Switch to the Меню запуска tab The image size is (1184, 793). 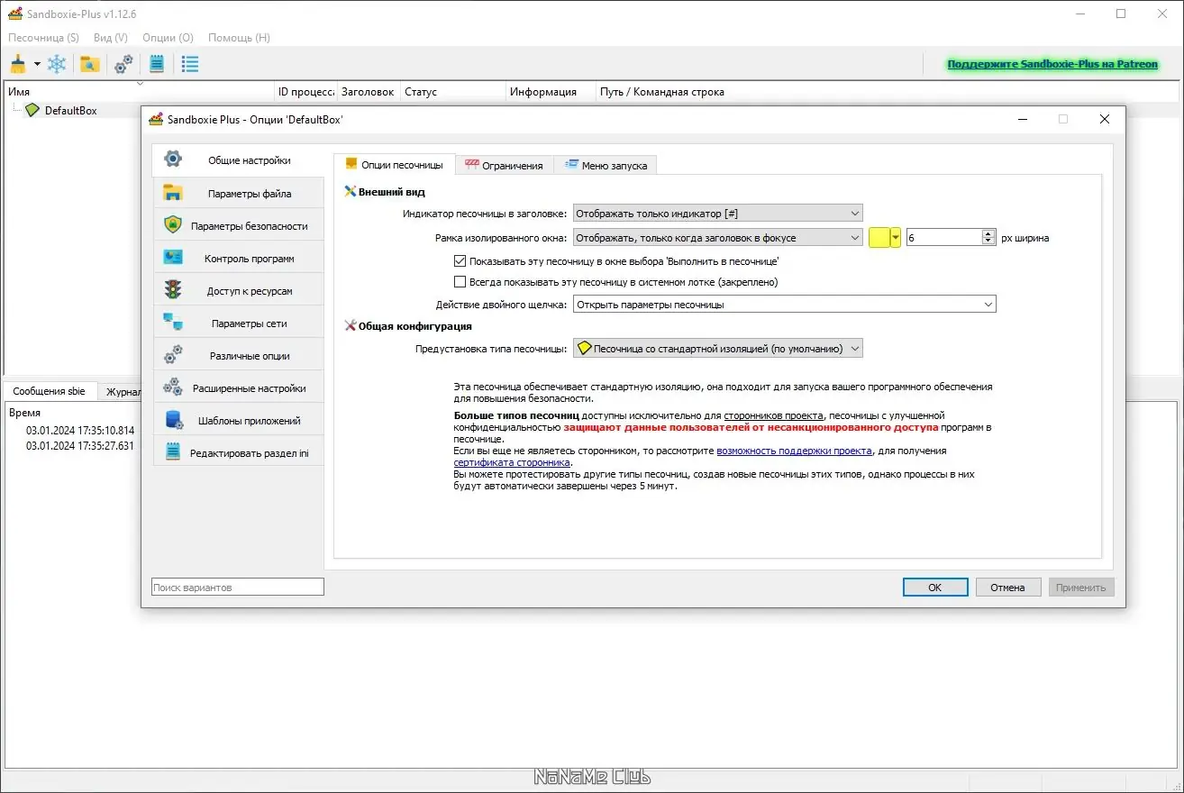(x=606, y=165)
